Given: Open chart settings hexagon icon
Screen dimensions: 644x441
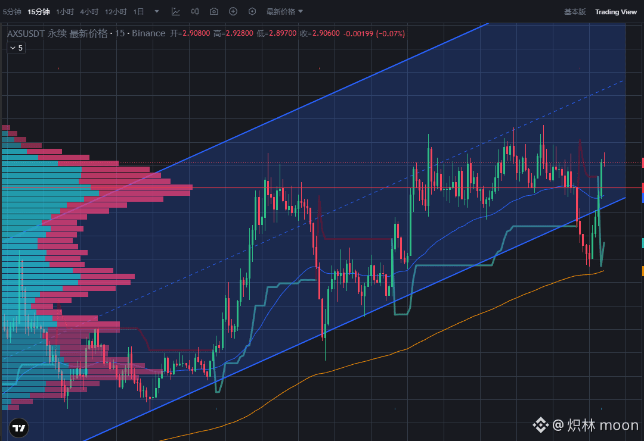Looking at the screenshot, I should 252,11.
